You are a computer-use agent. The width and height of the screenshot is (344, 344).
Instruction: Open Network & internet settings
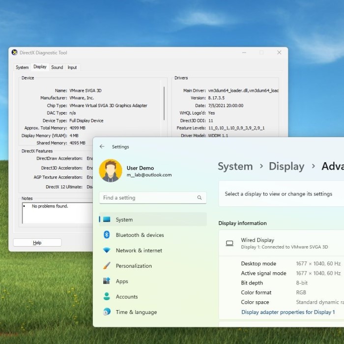click(153, 250)
